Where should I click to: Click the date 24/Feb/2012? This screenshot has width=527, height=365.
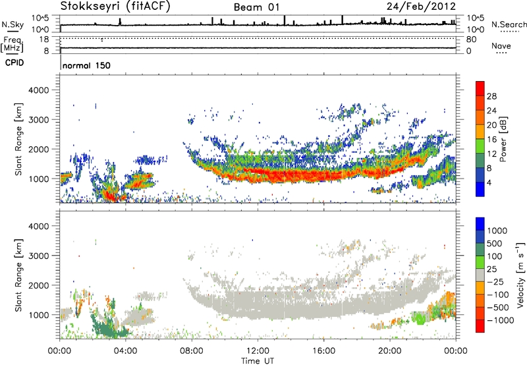[x=421, y=6]
